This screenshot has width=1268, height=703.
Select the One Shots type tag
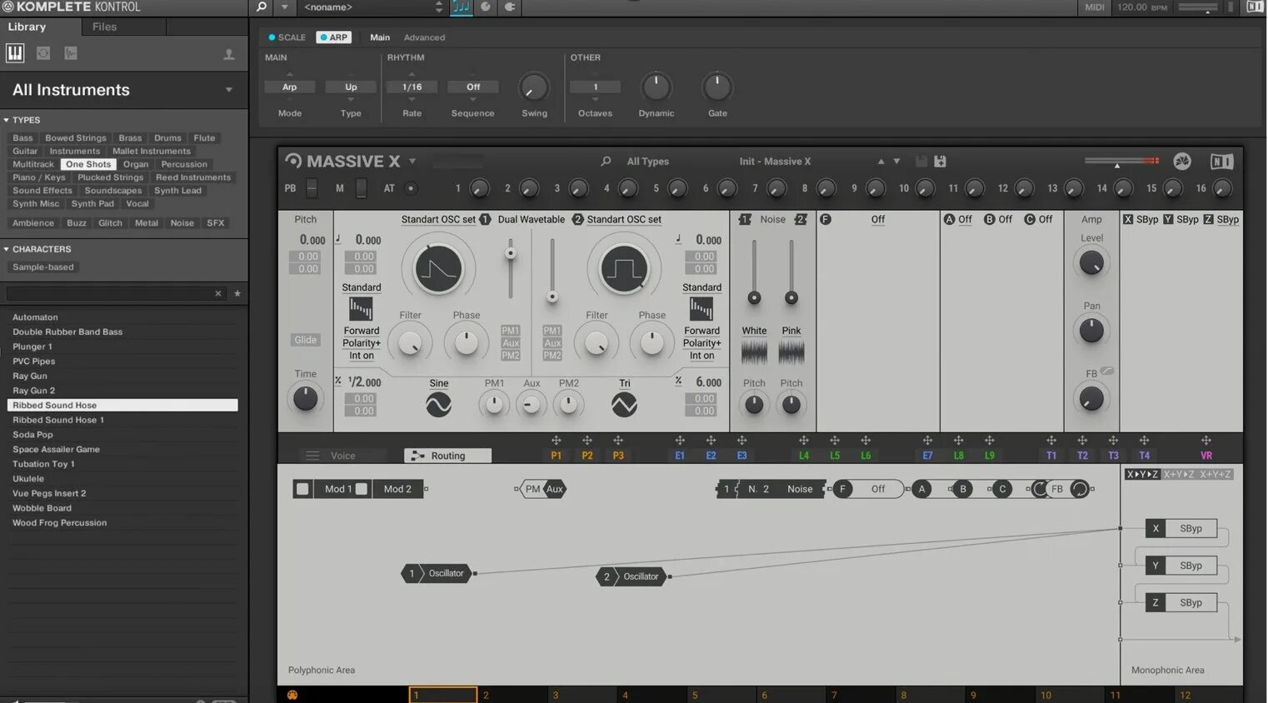pos(88,164)
